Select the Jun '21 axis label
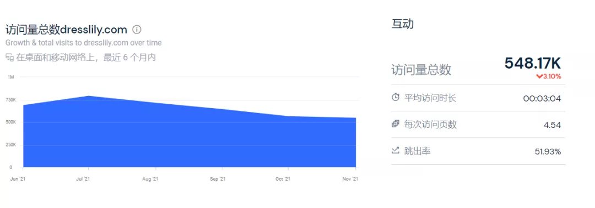Screen dimensions: 595x208 [17, 179]
